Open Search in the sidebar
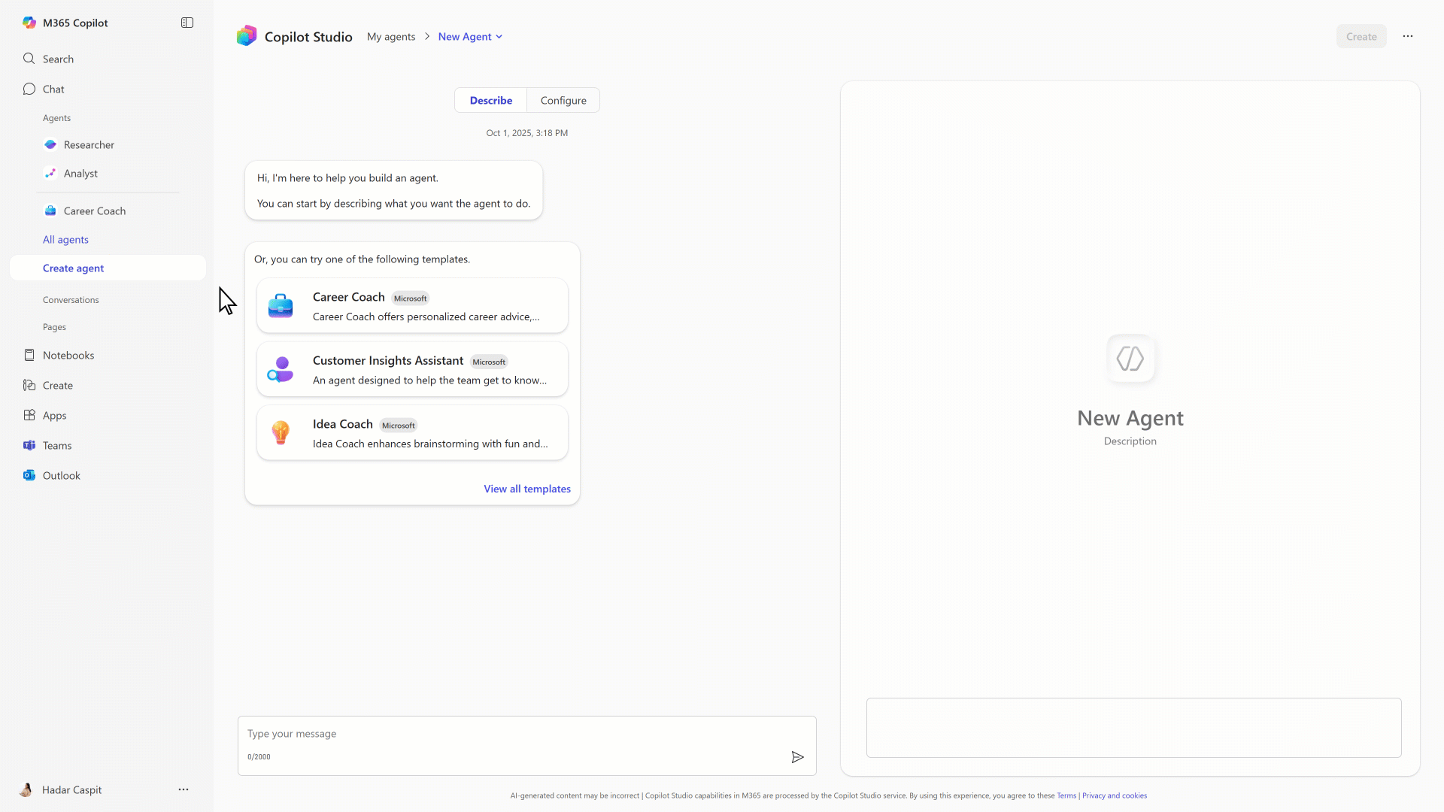1444x812 pixels. click(59, 58)
